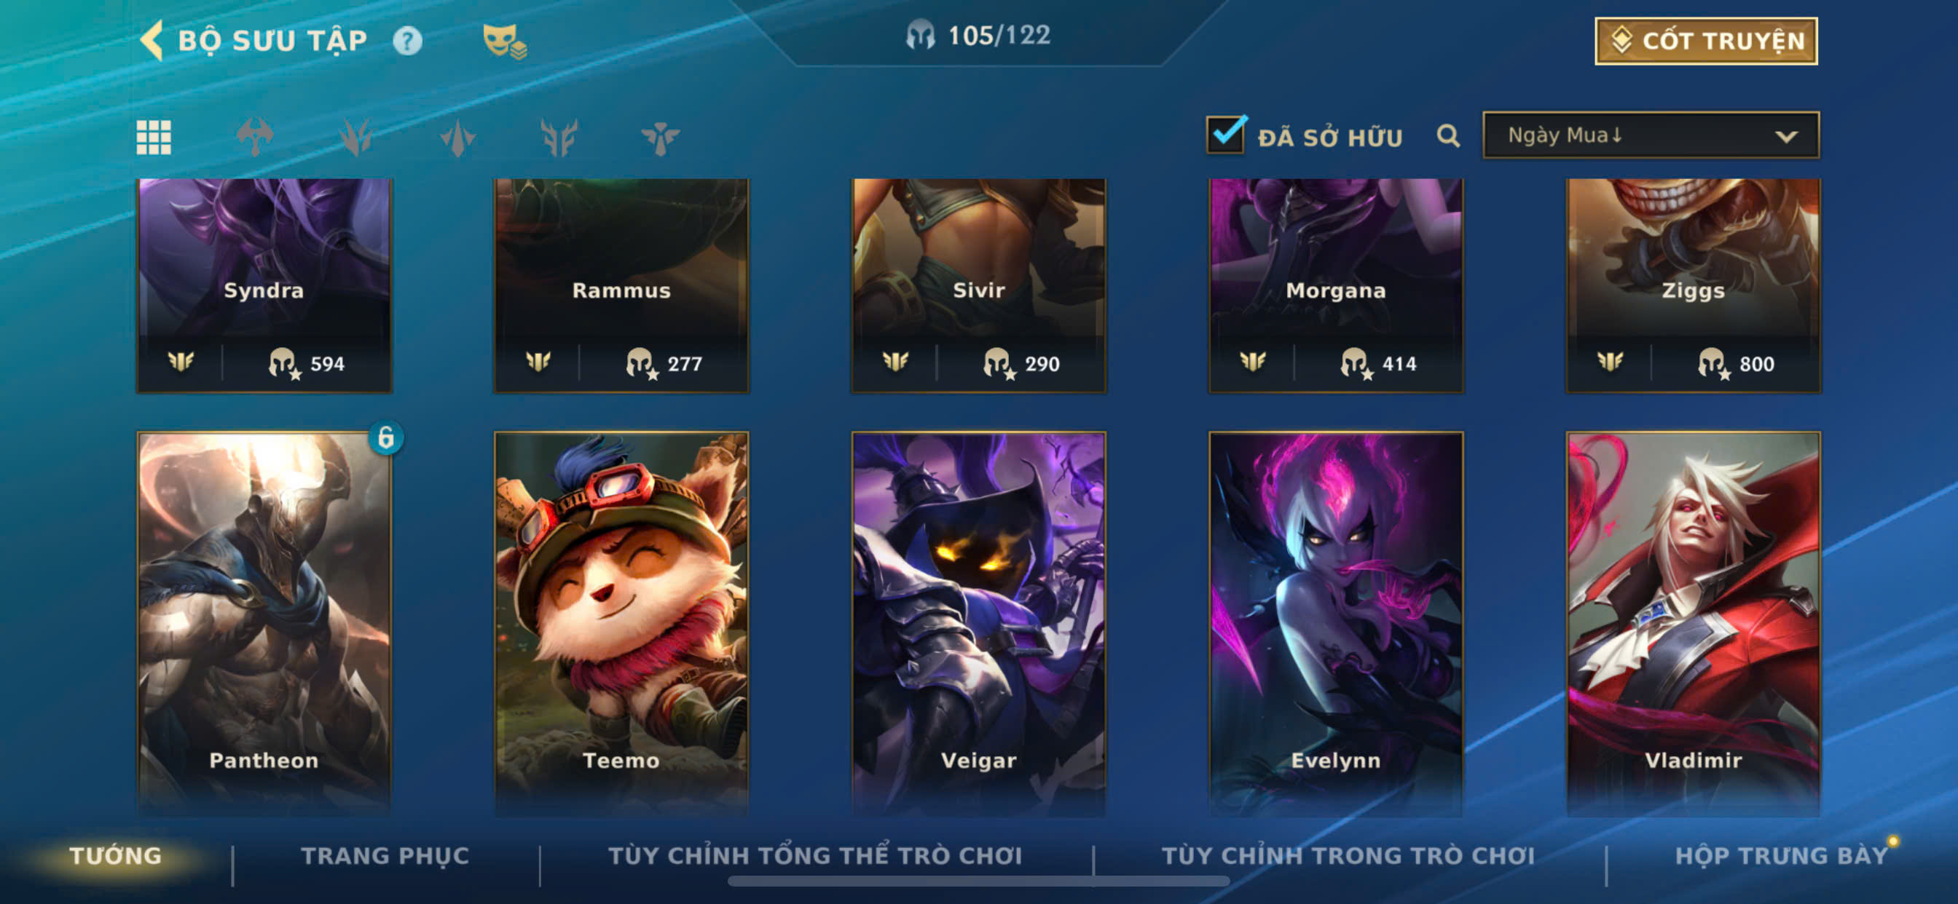1958x904 pixels.
Task: Click the search magnifier icon
Action: click(1448, 136)
